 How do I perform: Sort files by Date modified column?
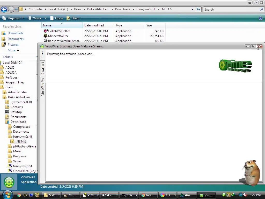pyautogui.click(x=98, y=25)
